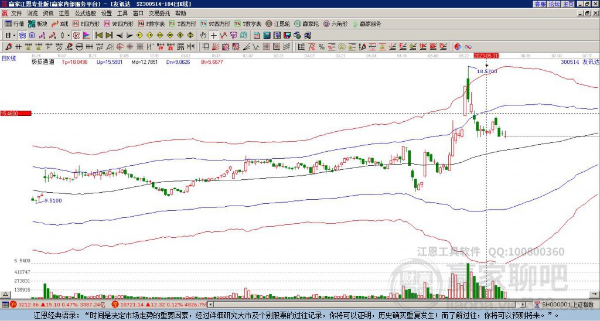Screen dimensions: 600x321
Task: Click the right-arrow button beside volume
Action: [594, 294]
